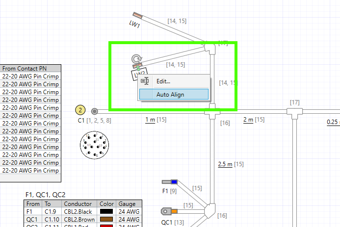Click the LW1 label
Image resolution: width=340 pixels, height=227 pixels.
134,24
